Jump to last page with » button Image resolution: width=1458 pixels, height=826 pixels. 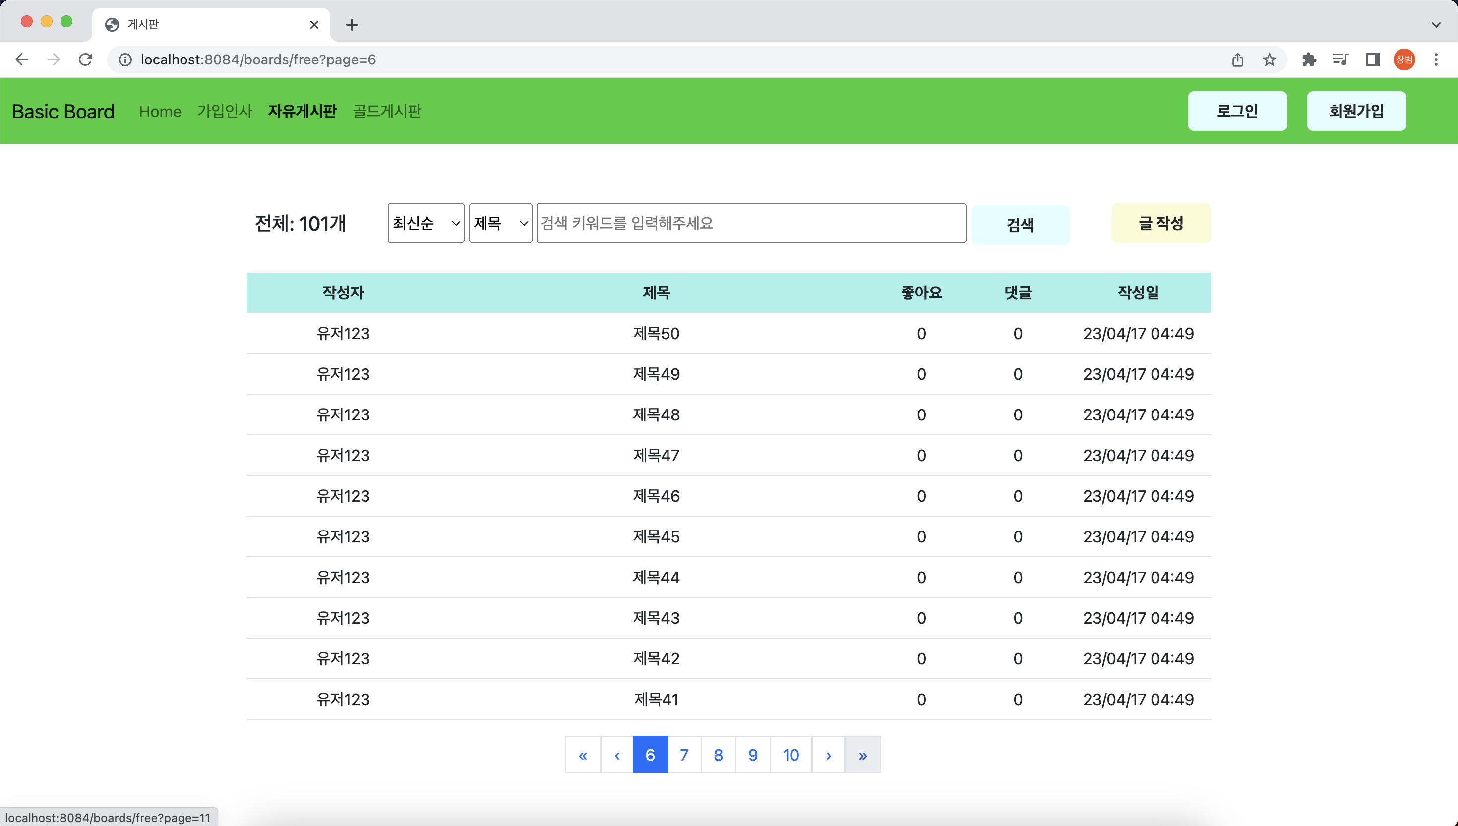pyautogui.click(x=862, y=755)
